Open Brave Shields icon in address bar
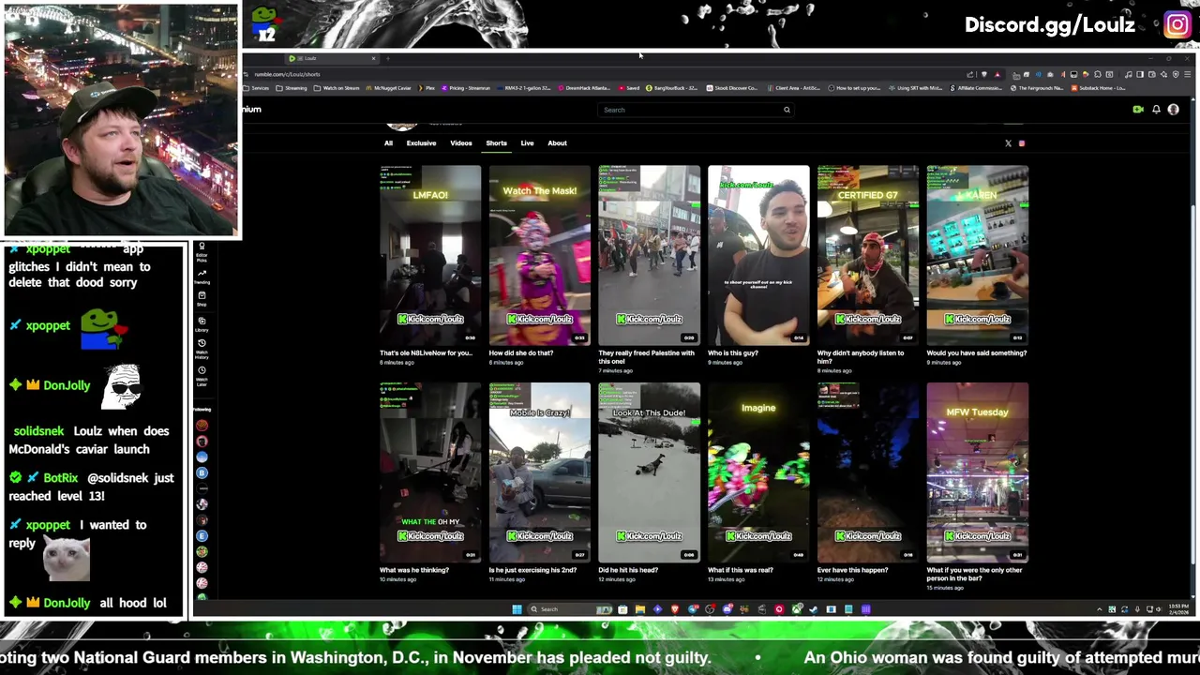This screenshot has width=1200, height=675. [x=984, y=74]
